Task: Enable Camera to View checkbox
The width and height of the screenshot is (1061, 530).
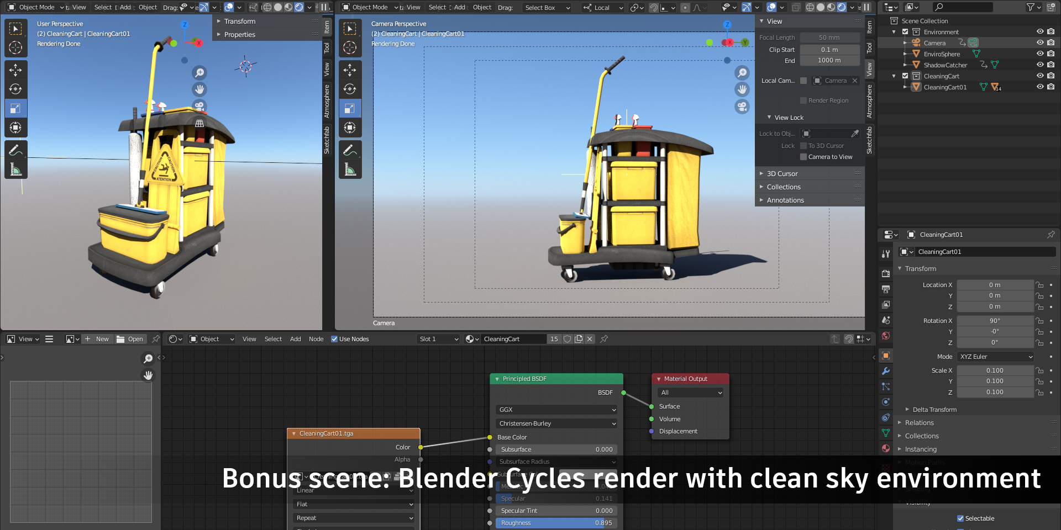Action: tap(803, 157)
